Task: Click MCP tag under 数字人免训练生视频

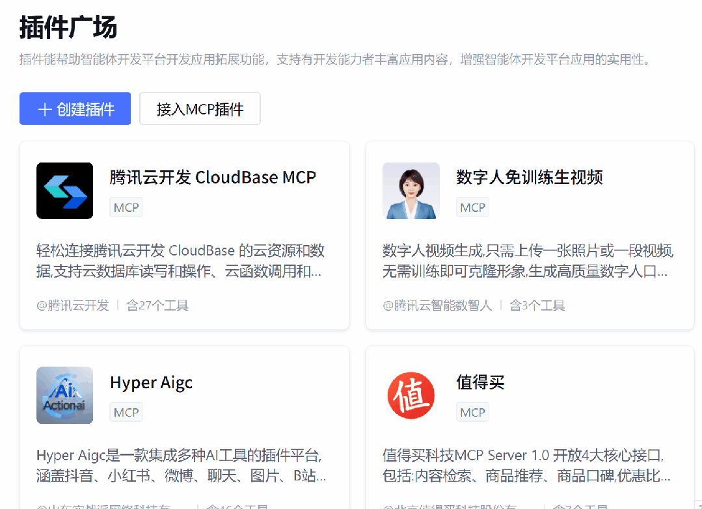Action: click(x=473, y=207)
